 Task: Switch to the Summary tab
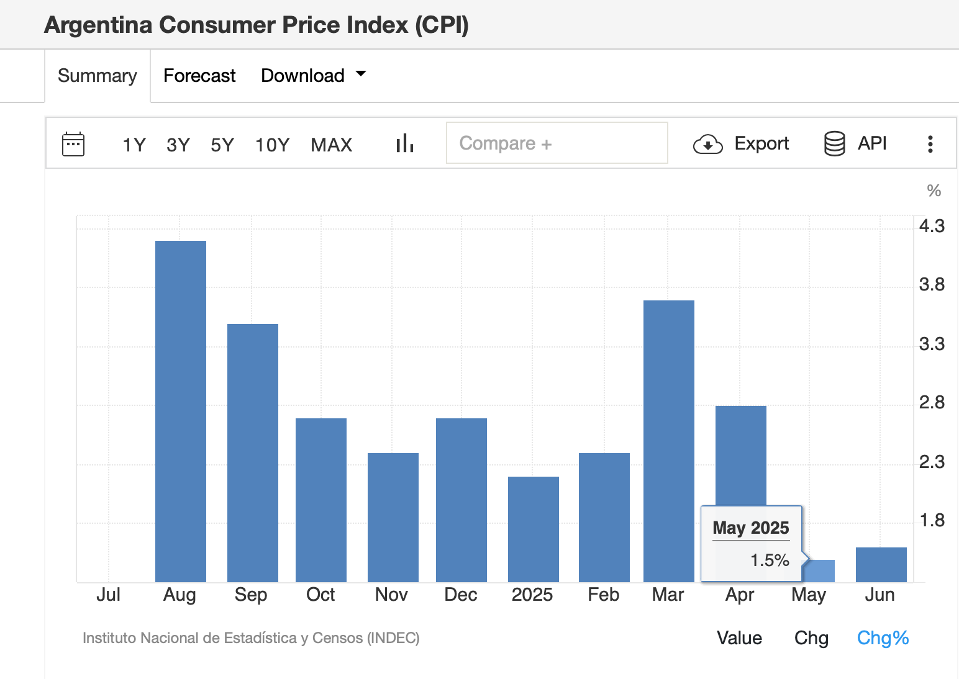pos(97,76)
